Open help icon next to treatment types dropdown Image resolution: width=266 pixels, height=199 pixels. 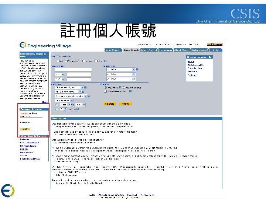[x=83, y=92]
